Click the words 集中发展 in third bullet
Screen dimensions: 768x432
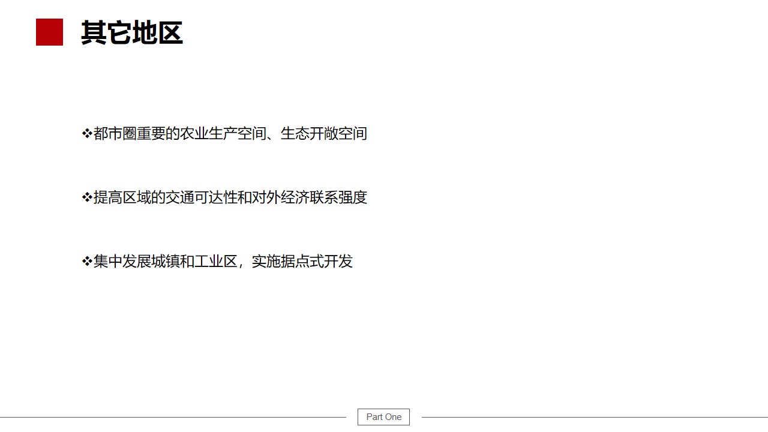tap(122, 262)
